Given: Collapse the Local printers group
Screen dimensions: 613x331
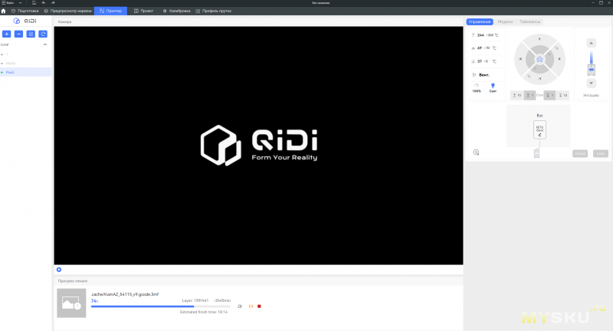Looking at the screenshot, I should (x=45, y=44).
